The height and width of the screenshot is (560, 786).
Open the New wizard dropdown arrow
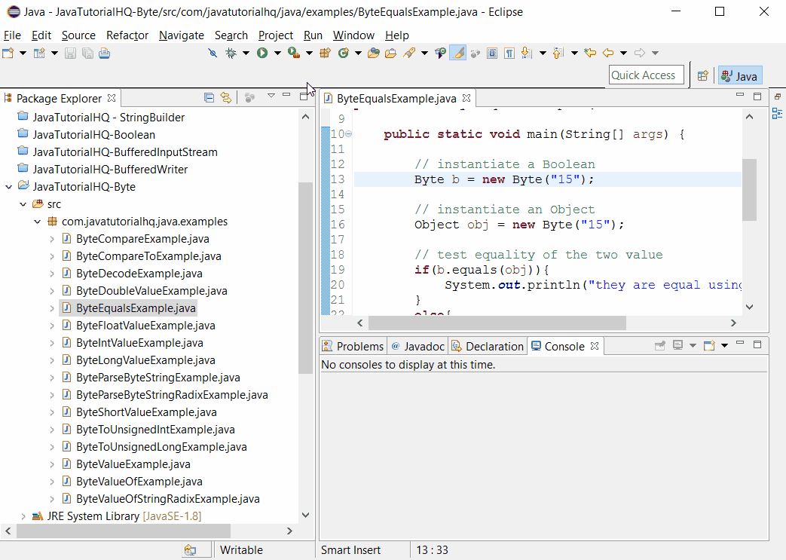coord(23,54)
